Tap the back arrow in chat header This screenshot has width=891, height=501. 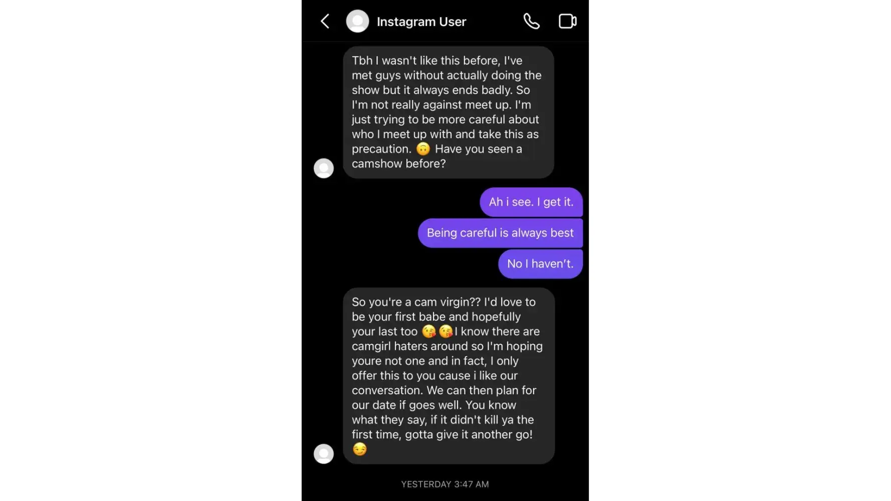(x=325, y=21)
